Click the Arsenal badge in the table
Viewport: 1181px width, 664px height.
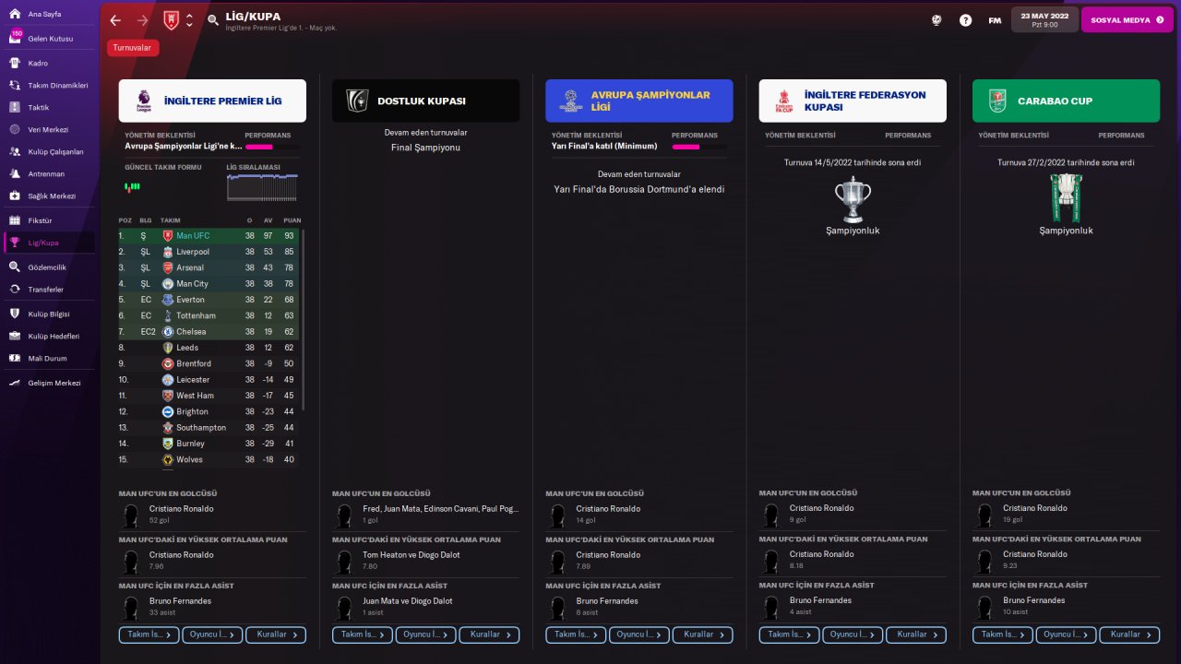[168, 267]
